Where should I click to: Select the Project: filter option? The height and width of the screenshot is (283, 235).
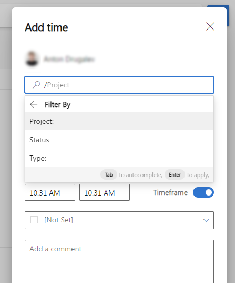119,121
